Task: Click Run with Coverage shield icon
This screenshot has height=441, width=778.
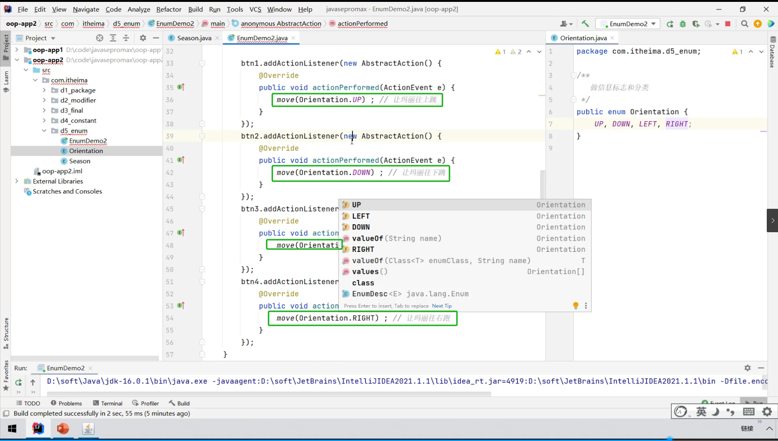Action: point(696,24)
